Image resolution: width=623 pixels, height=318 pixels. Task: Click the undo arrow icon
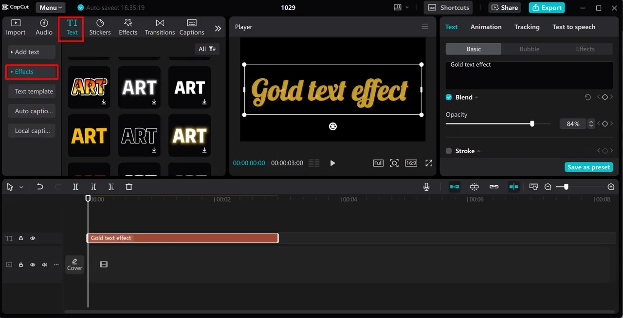click(x=40, y=187)
